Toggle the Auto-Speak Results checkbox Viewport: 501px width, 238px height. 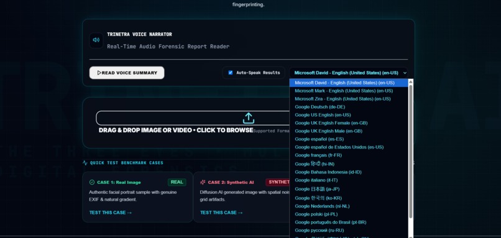pyautogui.click(x=231, y=73)
